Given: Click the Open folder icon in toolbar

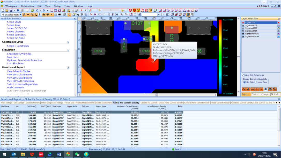Looking at the screenshot, I should (x=7, y=10).
